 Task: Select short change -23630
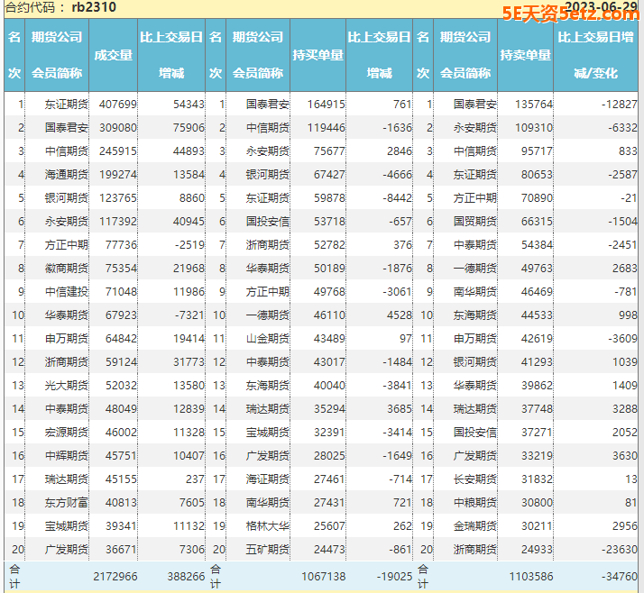(620, 549)
